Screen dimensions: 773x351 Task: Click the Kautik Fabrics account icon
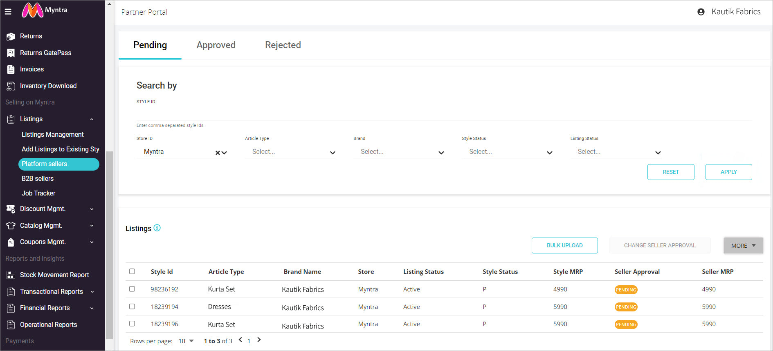tap(701, 12)
